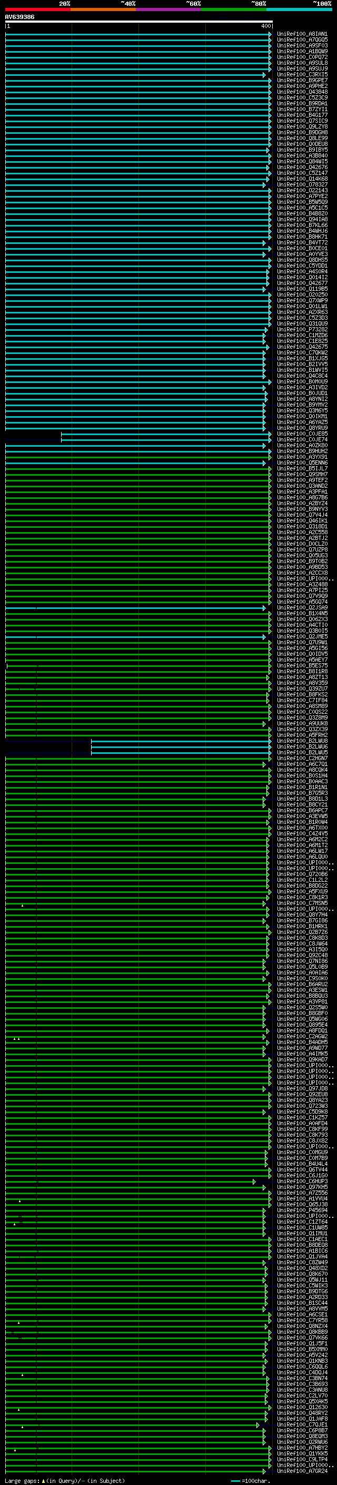
Task: Select hit label UniRef100_B9RDA1
Action: 302,104
